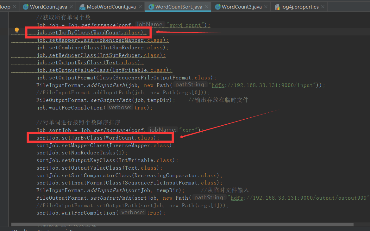This screenshot has width=370, height=231.
Task: Click the sortJob.setNumReduceTasks(1) line
Action: click(x=82, y=153)
